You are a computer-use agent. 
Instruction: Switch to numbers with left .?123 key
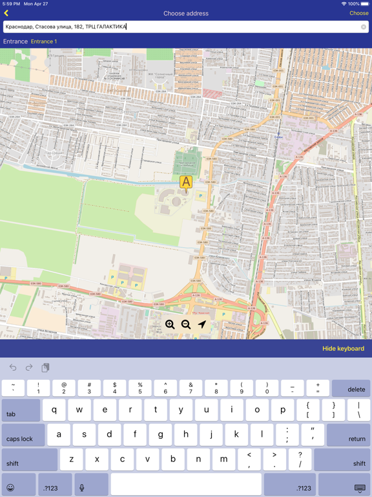coord(55,484)
